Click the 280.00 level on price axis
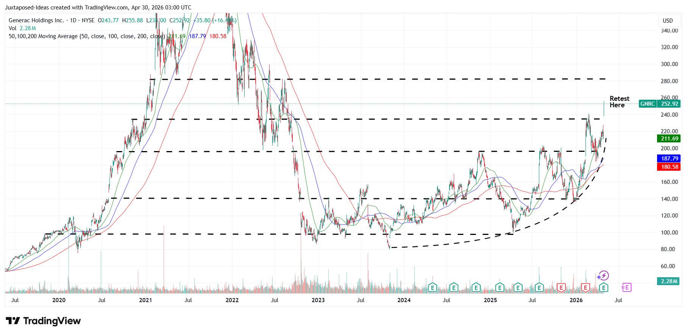 [x=669, y=81]
